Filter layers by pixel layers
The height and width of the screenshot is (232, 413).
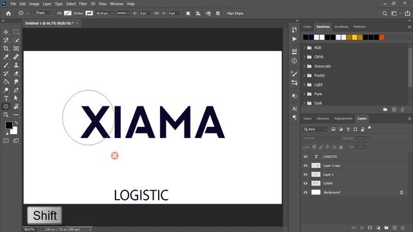click(x=334, y=129)
